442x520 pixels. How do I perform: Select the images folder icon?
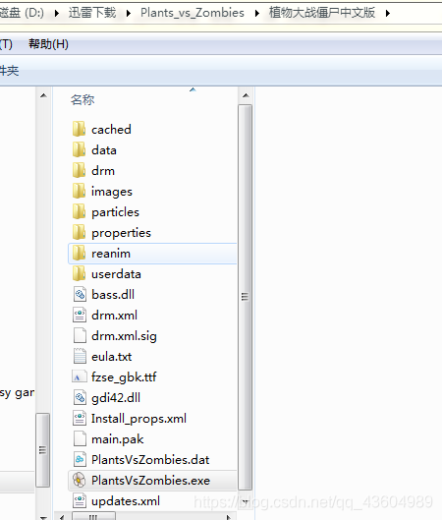pyautogui.click(x=79, y=191)
